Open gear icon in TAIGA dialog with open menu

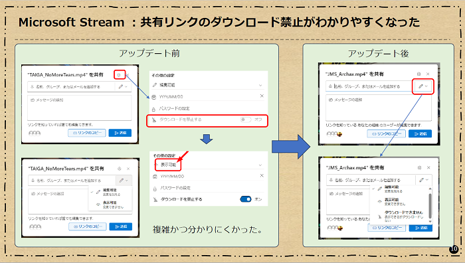119,169
